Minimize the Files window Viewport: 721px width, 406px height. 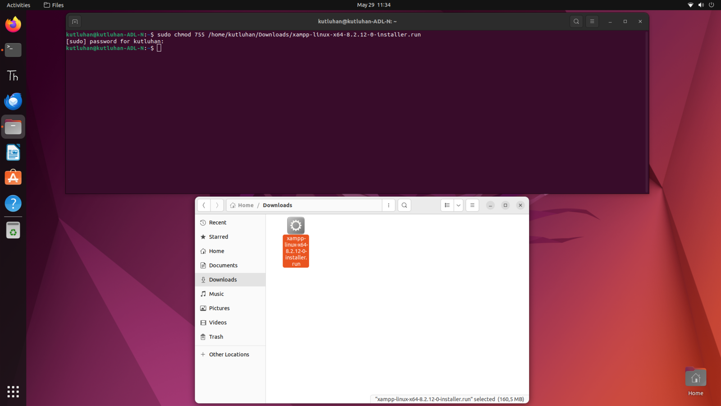click(490, 205)
